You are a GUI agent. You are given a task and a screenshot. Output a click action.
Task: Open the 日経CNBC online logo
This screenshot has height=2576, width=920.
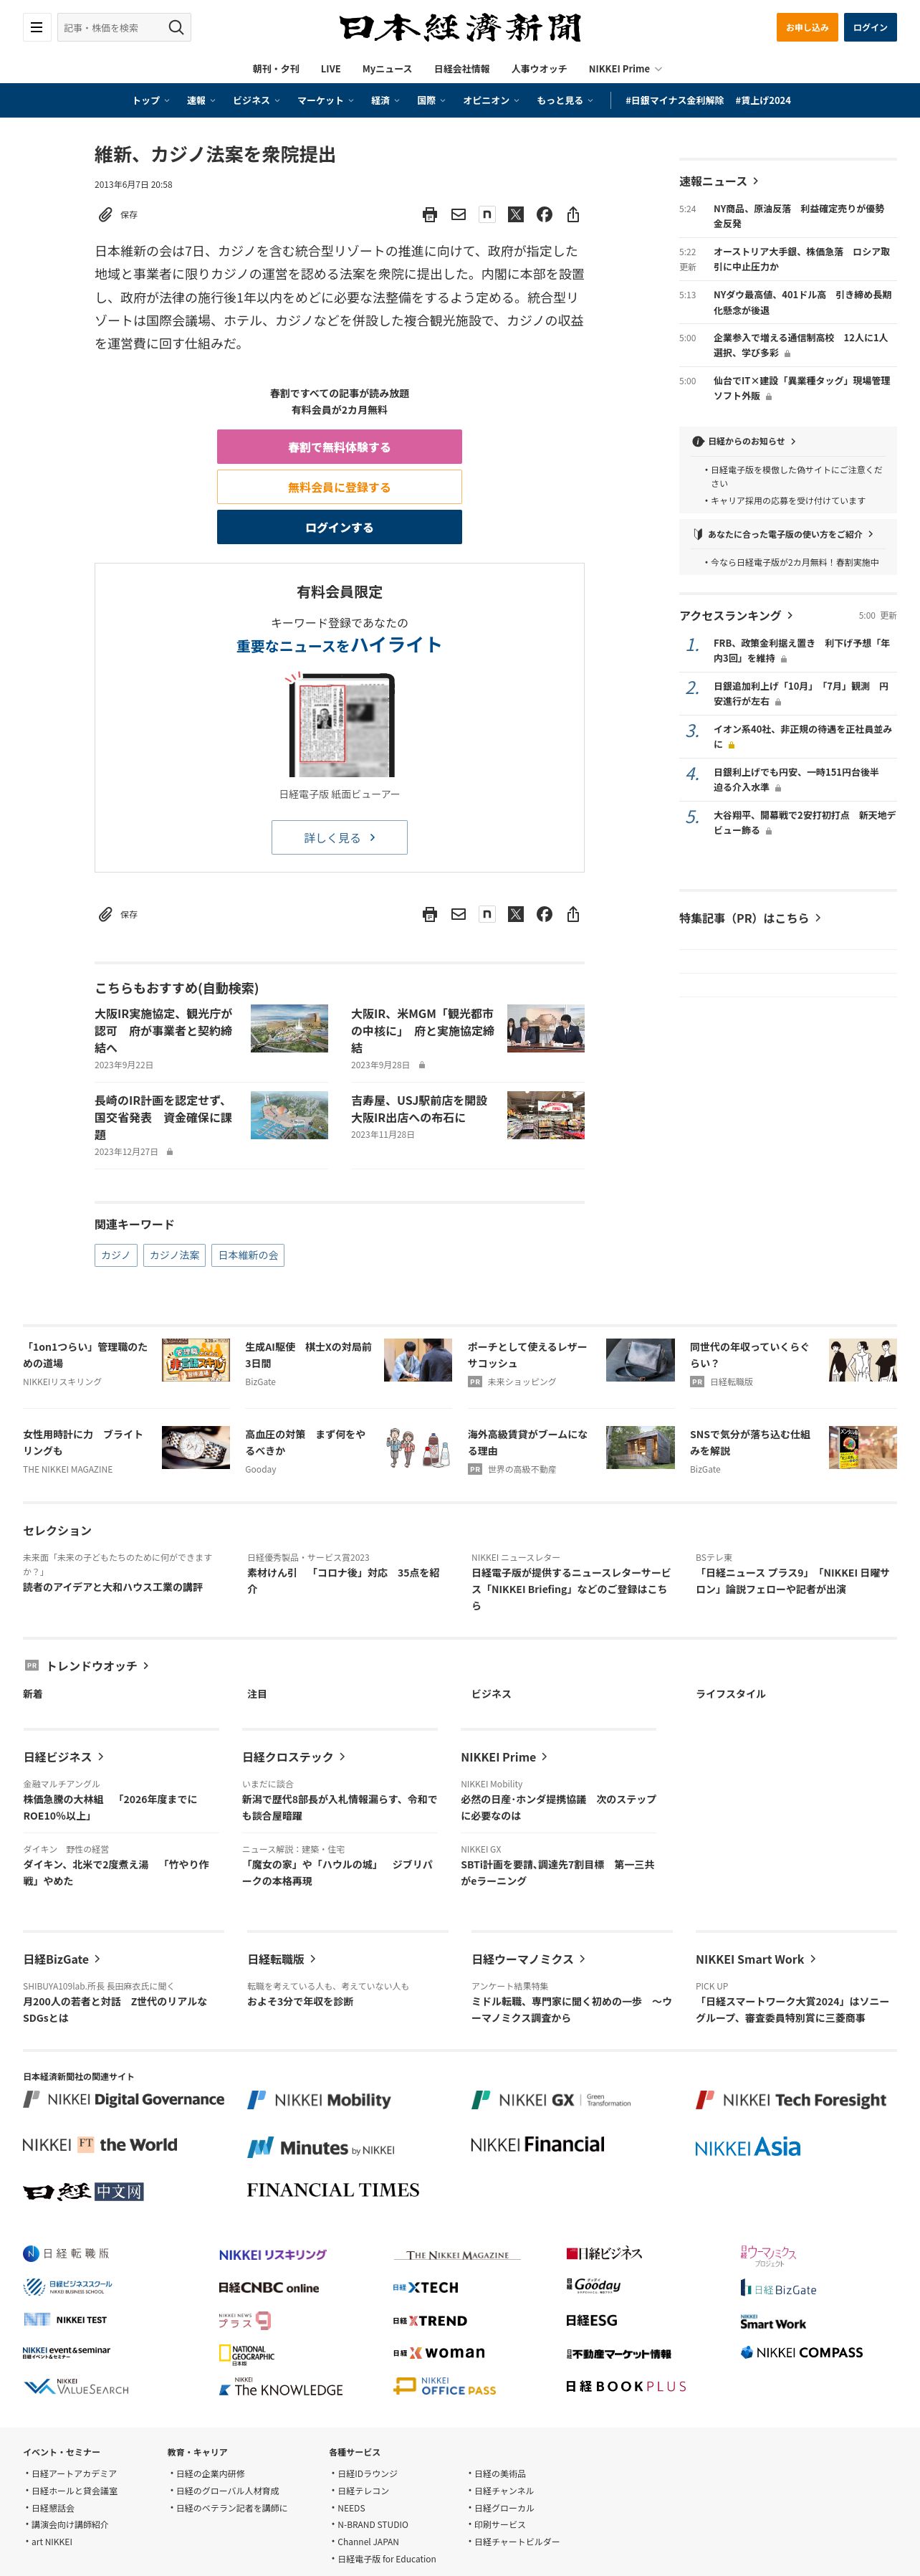tap(269, 2288)
